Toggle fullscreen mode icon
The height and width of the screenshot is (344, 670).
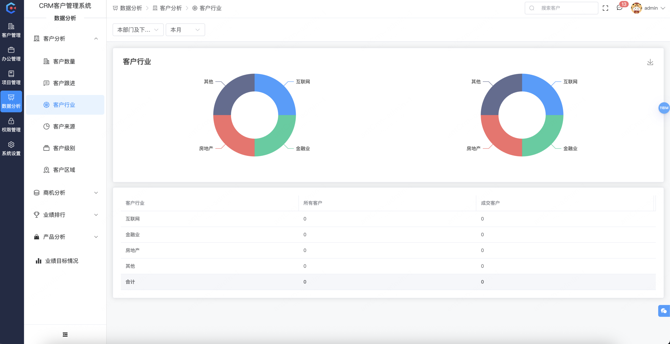tap(605, 8)
